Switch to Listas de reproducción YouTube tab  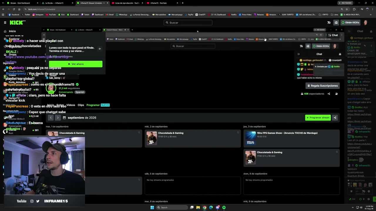point(127,3)
